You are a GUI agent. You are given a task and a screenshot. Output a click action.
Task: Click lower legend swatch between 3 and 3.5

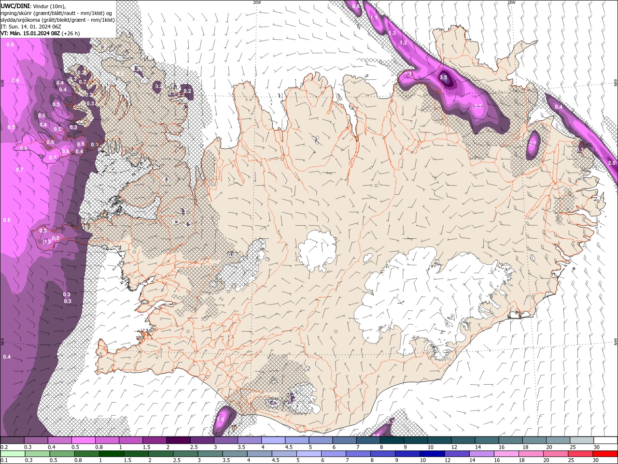(x=210, y=454)
